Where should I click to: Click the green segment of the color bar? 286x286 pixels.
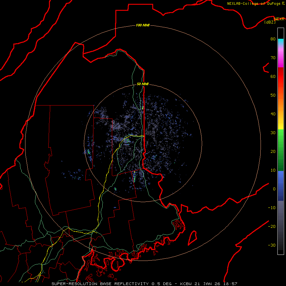point(281,150)
